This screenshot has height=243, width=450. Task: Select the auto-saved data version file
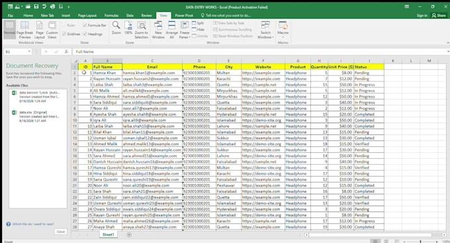38,97
